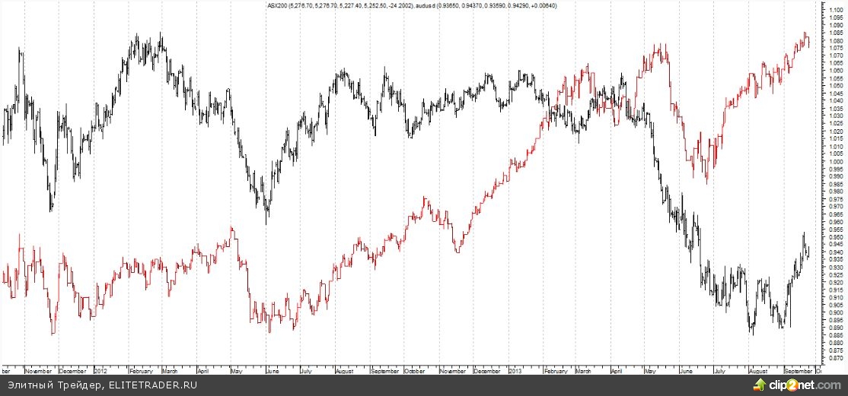Viewport: 848px width, 396px height.
Task: Click the 1.050 price level on the right axis
Action: click(834, 86)
